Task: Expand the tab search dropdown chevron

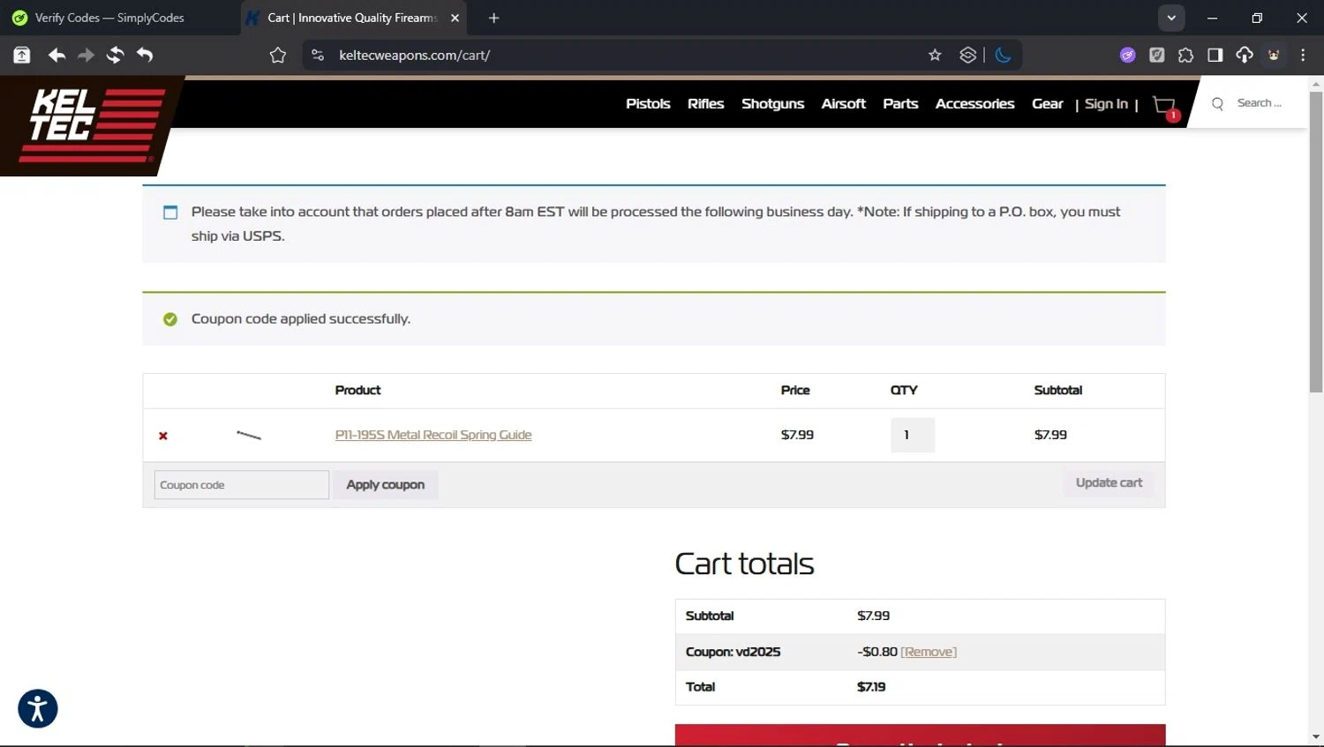Action: (1171, 18)
